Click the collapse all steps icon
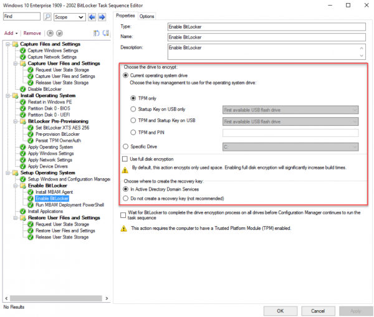Screen dimensions: 374x317 [x=106, y=33]
